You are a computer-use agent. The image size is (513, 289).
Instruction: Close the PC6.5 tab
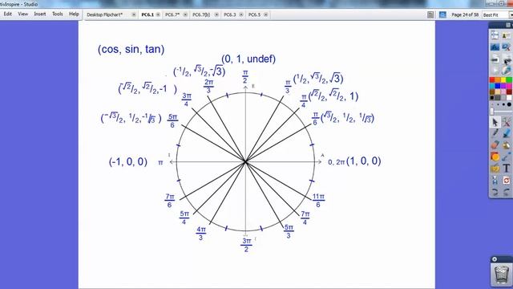[265, 14]
